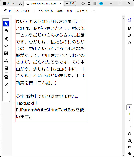Click the + 作成 button
Image resolution: width=134 pixels, height=157 pixels.
pyautogui.click(x=70, y=4)
